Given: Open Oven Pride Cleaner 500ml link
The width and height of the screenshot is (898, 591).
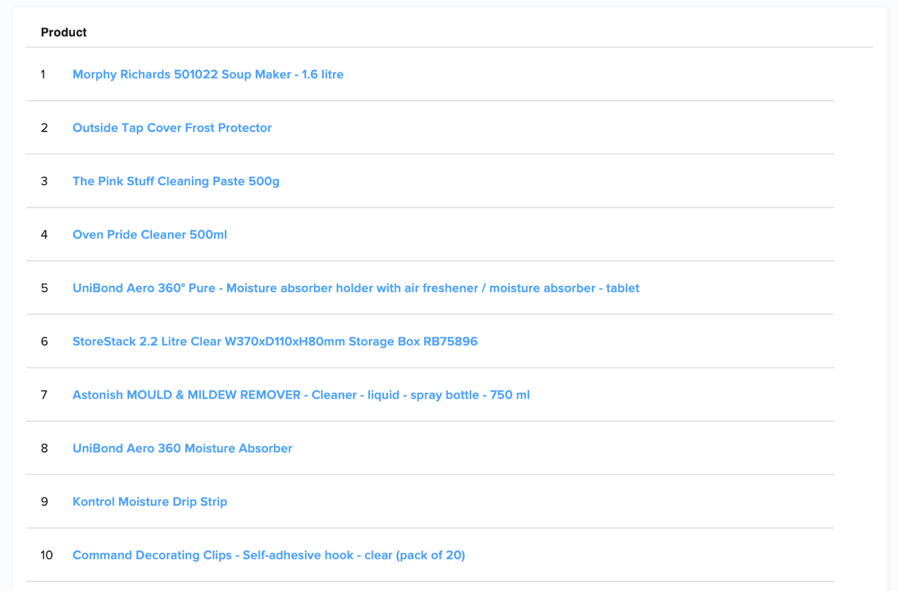Looking at the screenshot, I should [149, 235].
